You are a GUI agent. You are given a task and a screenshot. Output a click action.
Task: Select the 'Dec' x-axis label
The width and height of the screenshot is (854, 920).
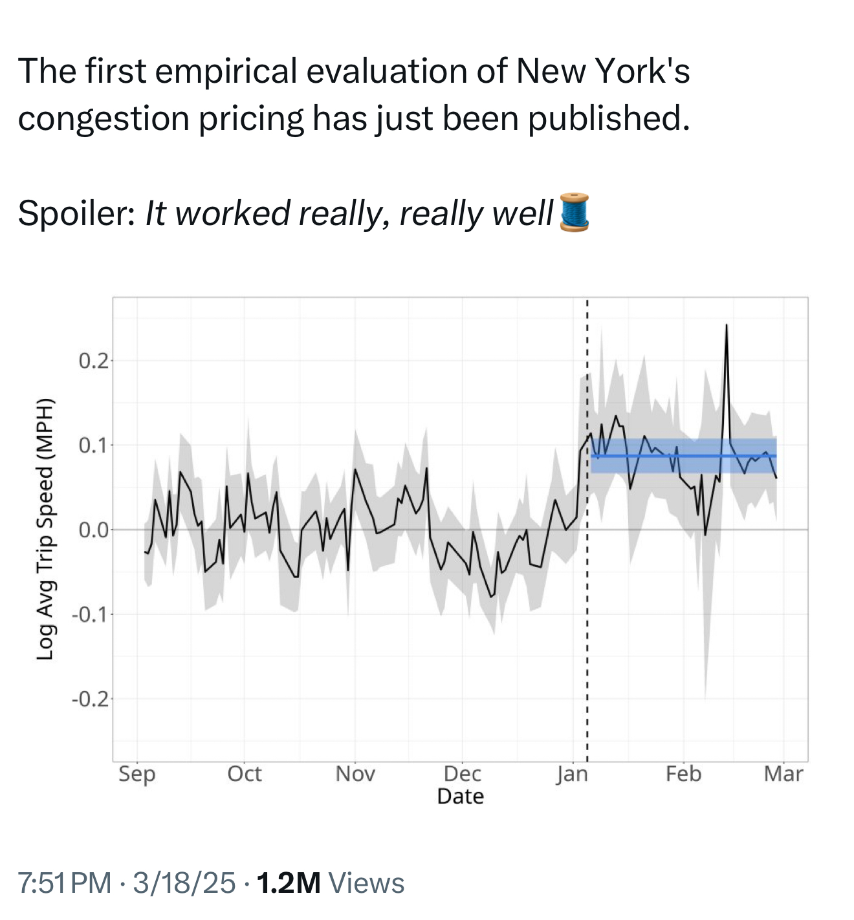463,774
